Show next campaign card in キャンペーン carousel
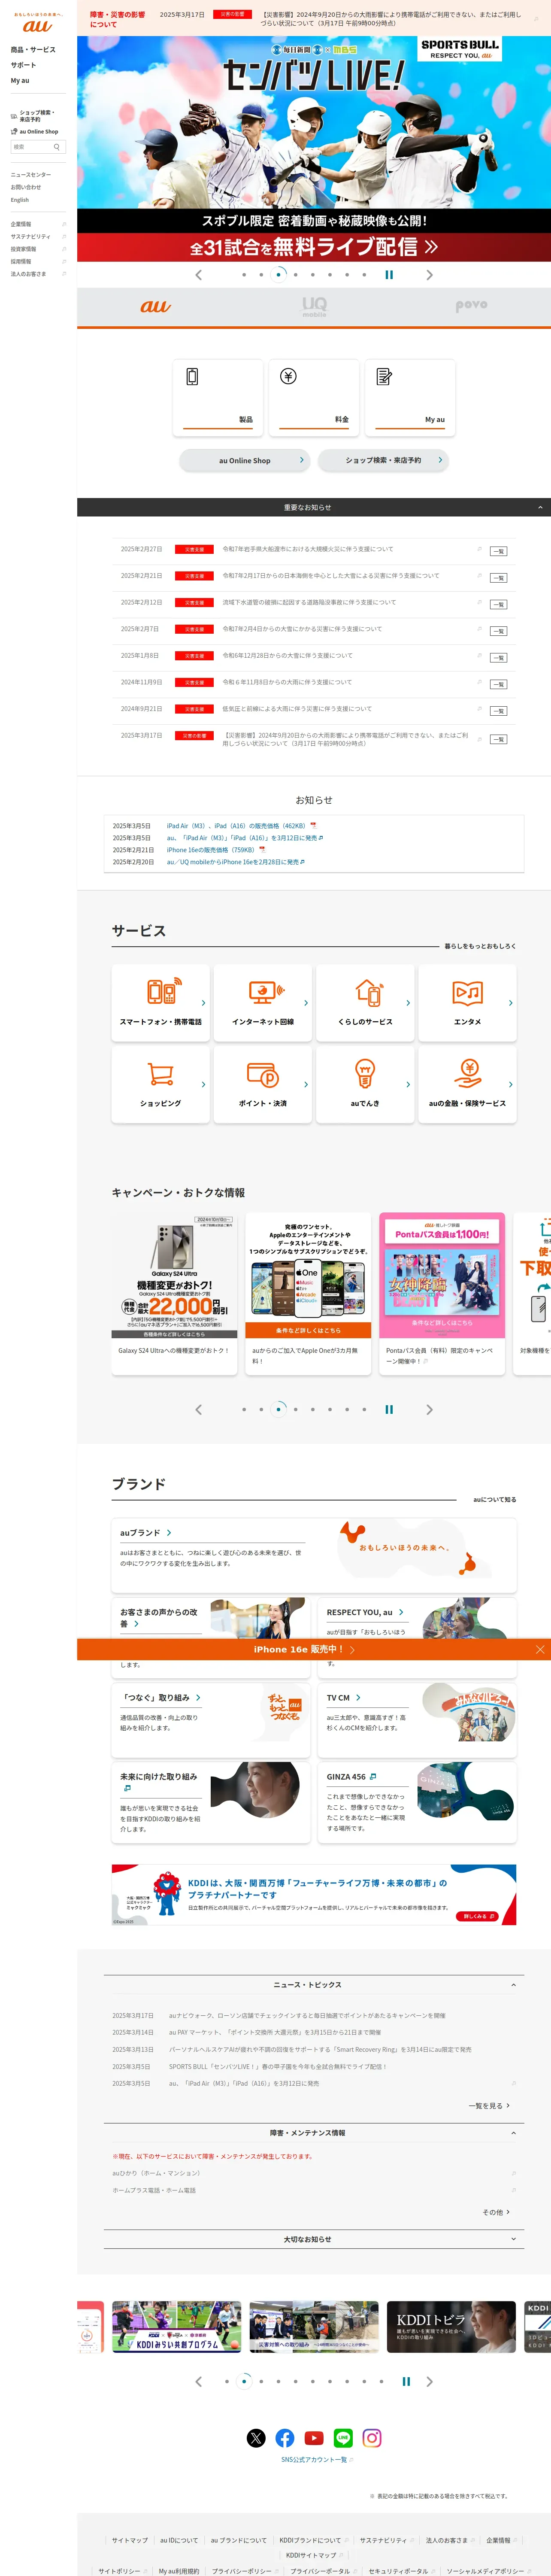 tap(430, 1409)
